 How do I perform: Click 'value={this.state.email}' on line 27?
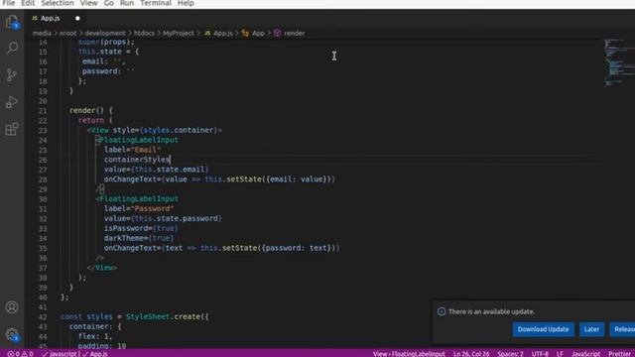click(157, 170)
